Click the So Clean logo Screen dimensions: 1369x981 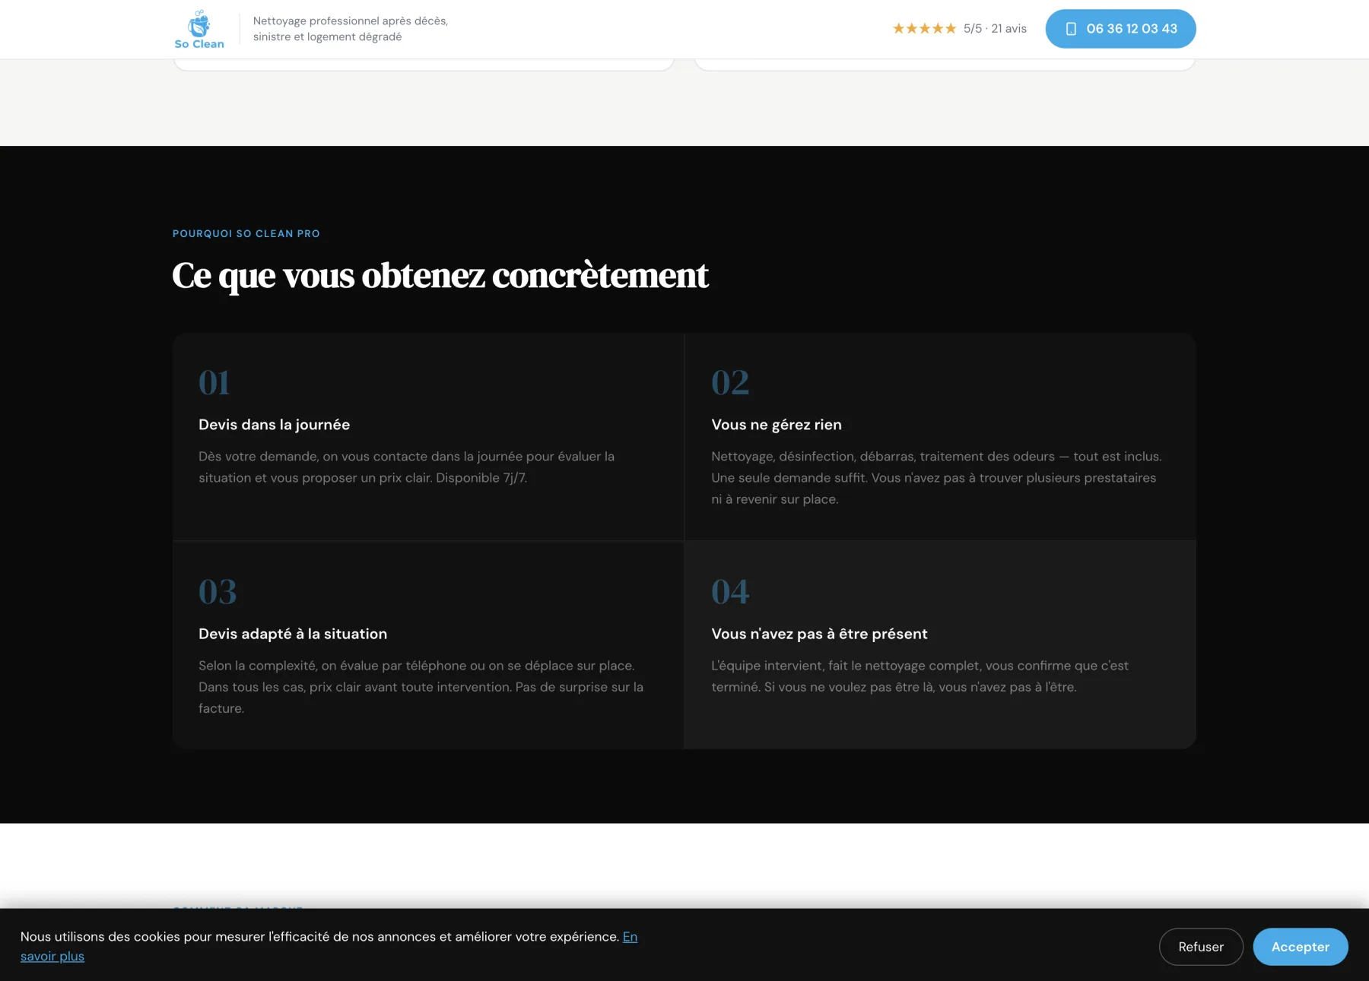coord(199,30)
